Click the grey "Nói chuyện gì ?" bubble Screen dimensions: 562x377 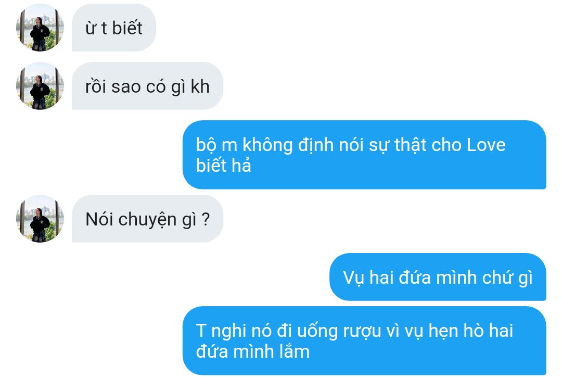147,219
